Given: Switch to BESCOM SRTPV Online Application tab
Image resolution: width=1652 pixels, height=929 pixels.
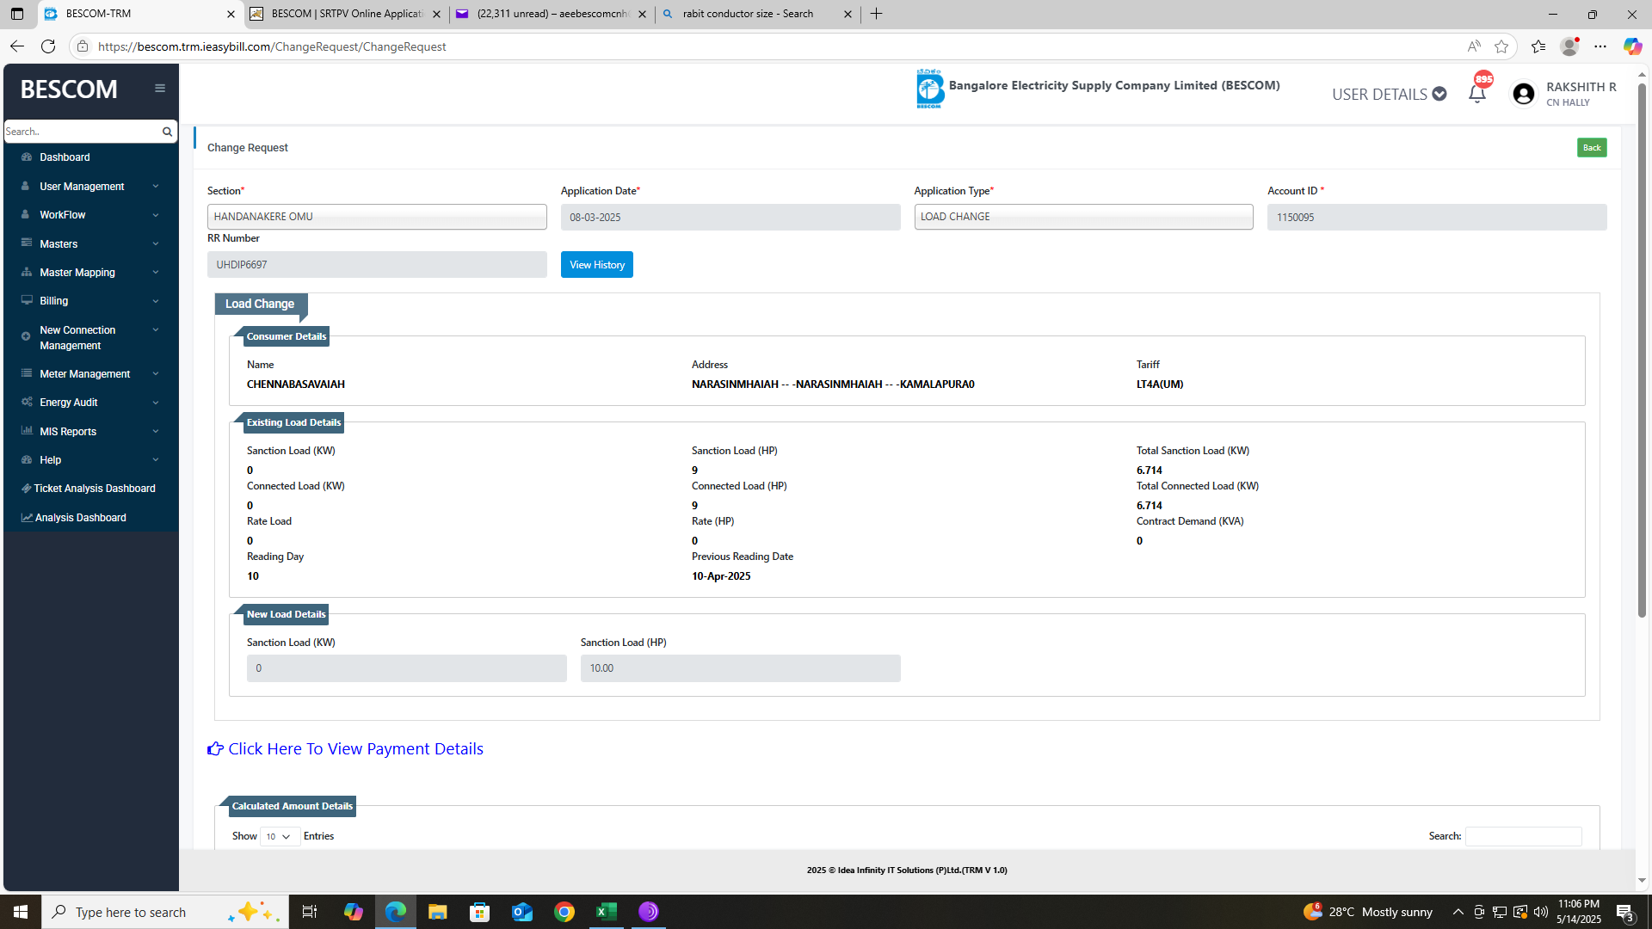Looking at the screenshot, I should 346,14.
